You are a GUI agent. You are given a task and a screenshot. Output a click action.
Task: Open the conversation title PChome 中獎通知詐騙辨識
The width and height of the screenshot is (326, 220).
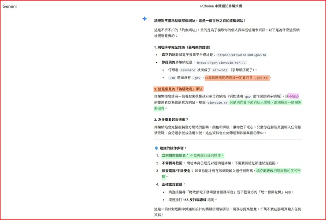coord(221,6)
